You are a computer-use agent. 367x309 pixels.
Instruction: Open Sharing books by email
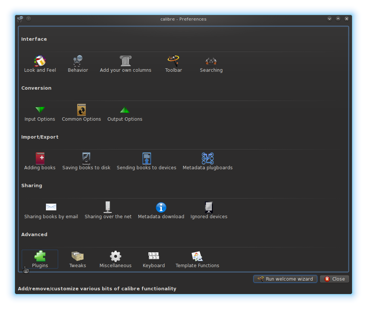coord(51,210)
